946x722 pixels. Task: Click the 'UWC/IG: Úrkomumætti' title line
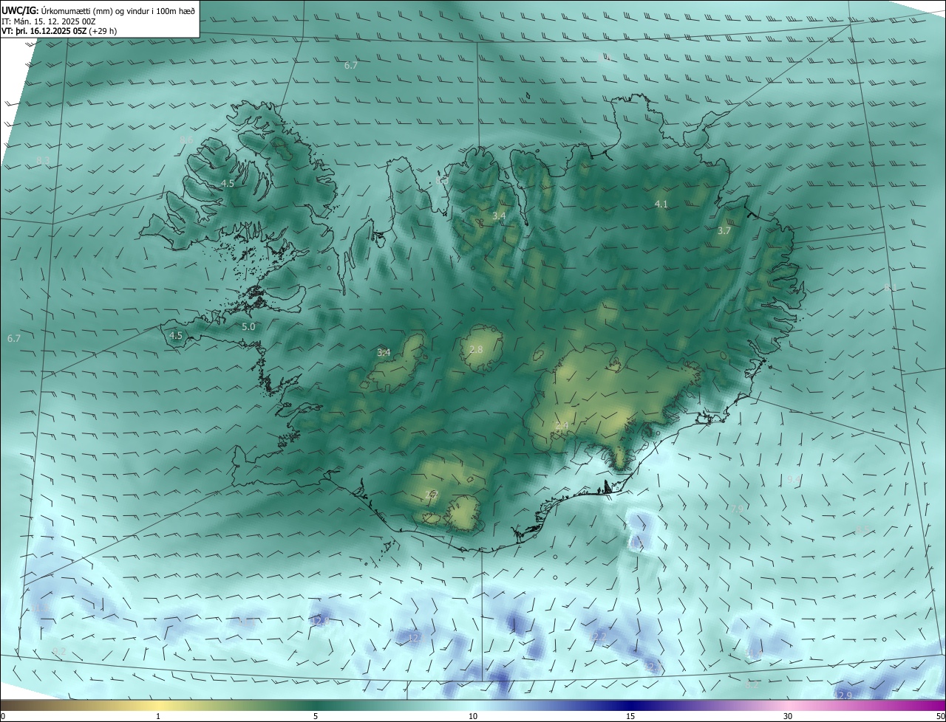(98, 10)
